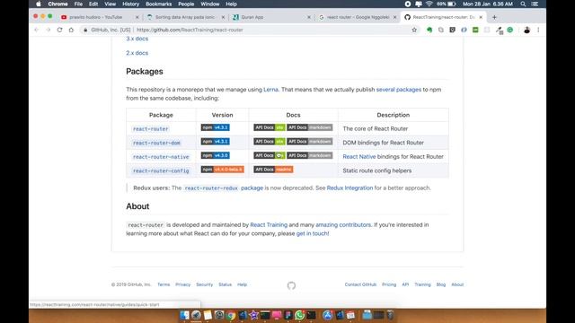This screenshot has height=323, width=575.
Task: Open the react-router-dom package link
Action: click(156, 143)
